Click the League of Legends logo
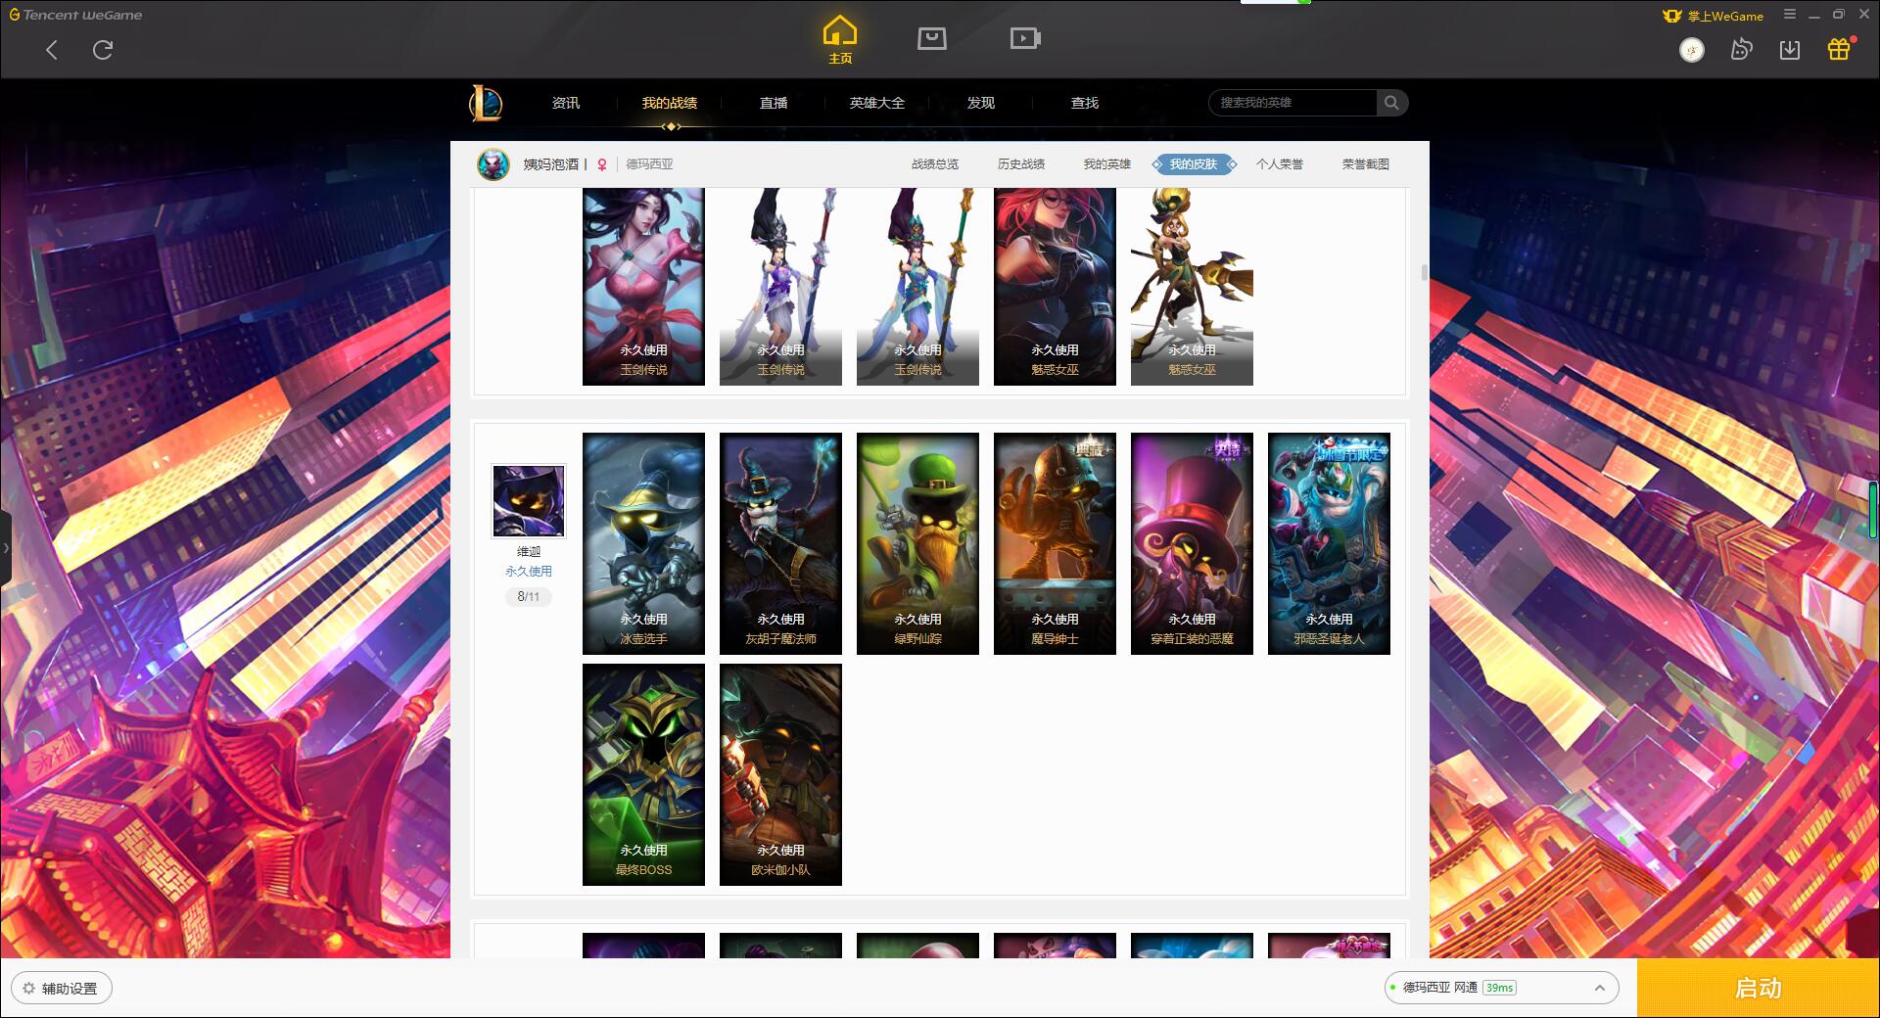Image resolution: width=1880 pixels, height=1018 pixels. tap(486, 103)
